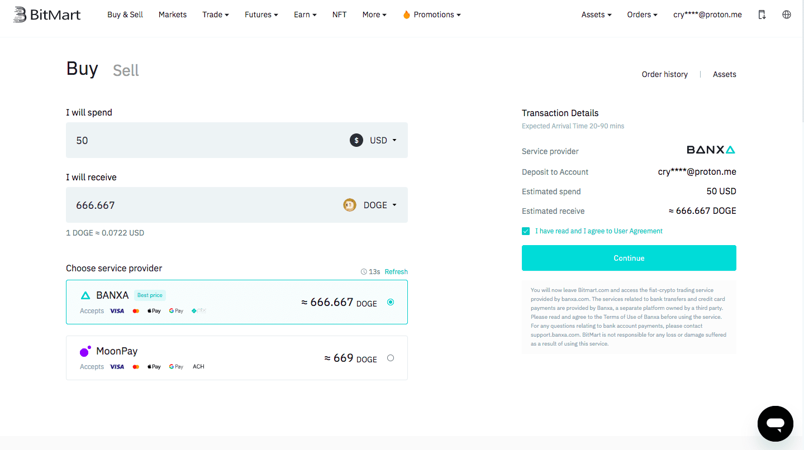
Task: Click the ACH label in MoonPay row
Action: 198,367
